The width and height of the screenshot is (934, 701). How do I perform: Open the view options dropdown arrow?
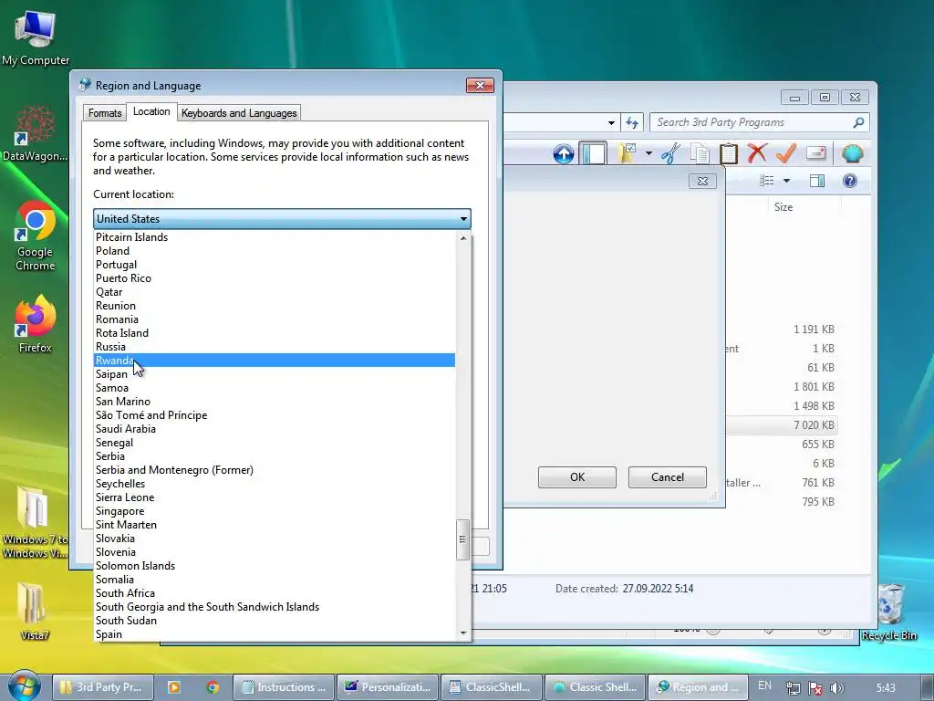click(x=786, y=181)
